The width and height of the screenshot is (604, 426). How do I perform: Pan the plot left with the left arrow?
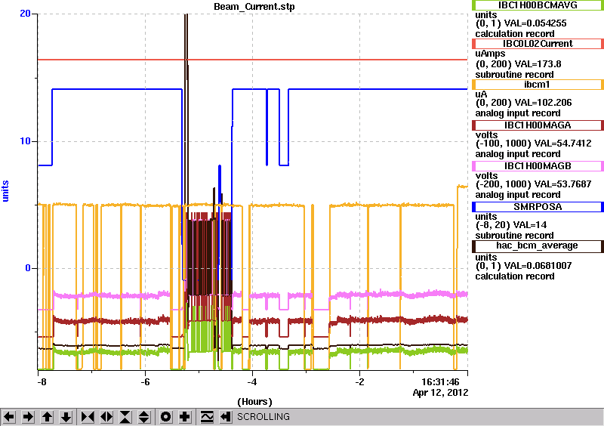pos(9,417)
